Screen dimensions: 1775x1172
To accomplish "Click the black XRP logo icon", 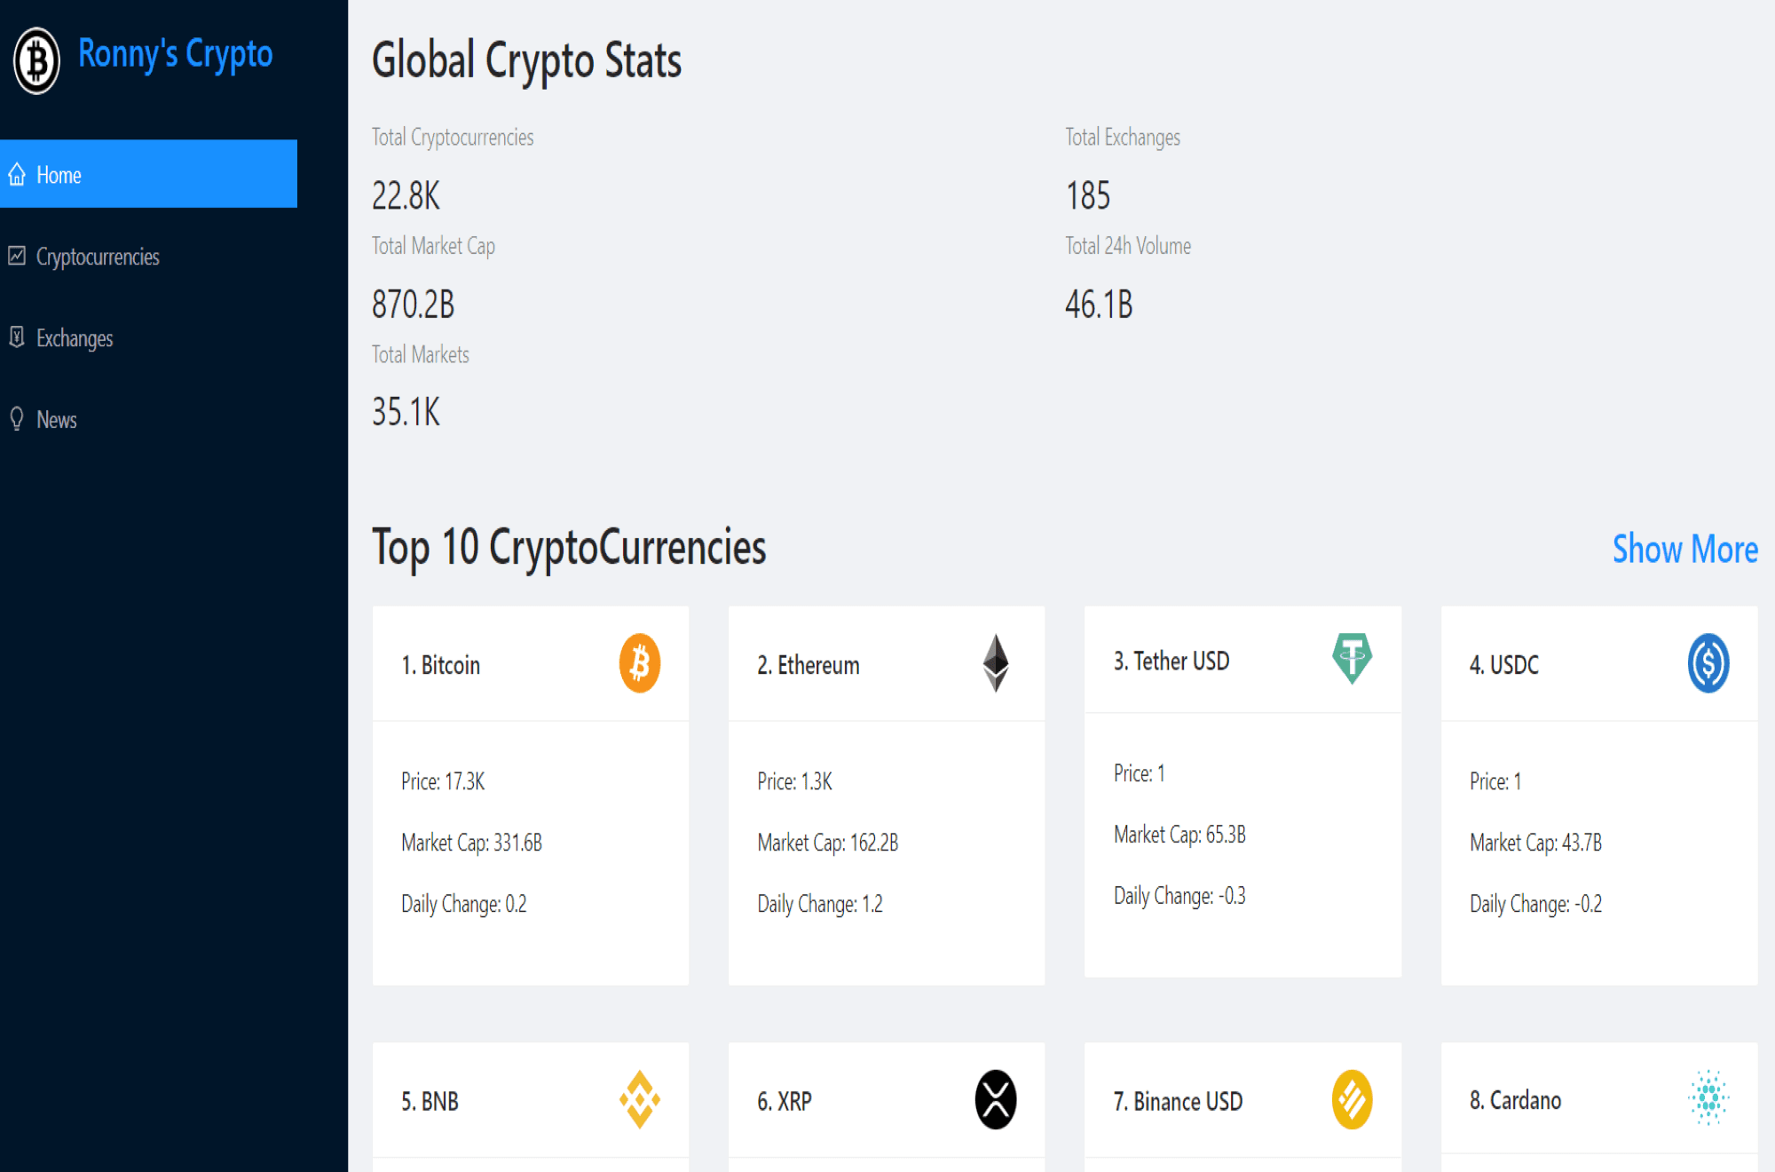I will point(995,1099).
